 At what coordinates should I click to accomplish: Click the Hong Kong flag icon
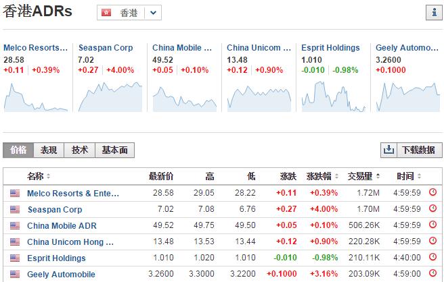tap(107, 13)
